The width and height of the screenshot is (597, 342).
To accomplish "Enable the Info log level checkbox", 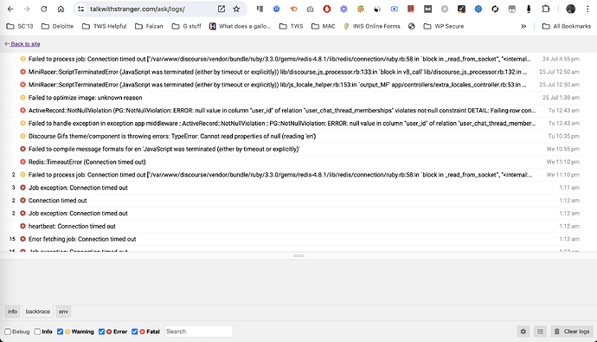I will tap(37, 332).
